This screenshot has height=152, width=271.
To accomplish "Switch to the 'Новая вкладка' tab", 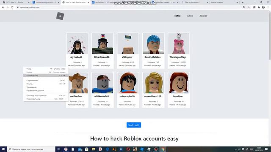I will (x=224, y=3).
